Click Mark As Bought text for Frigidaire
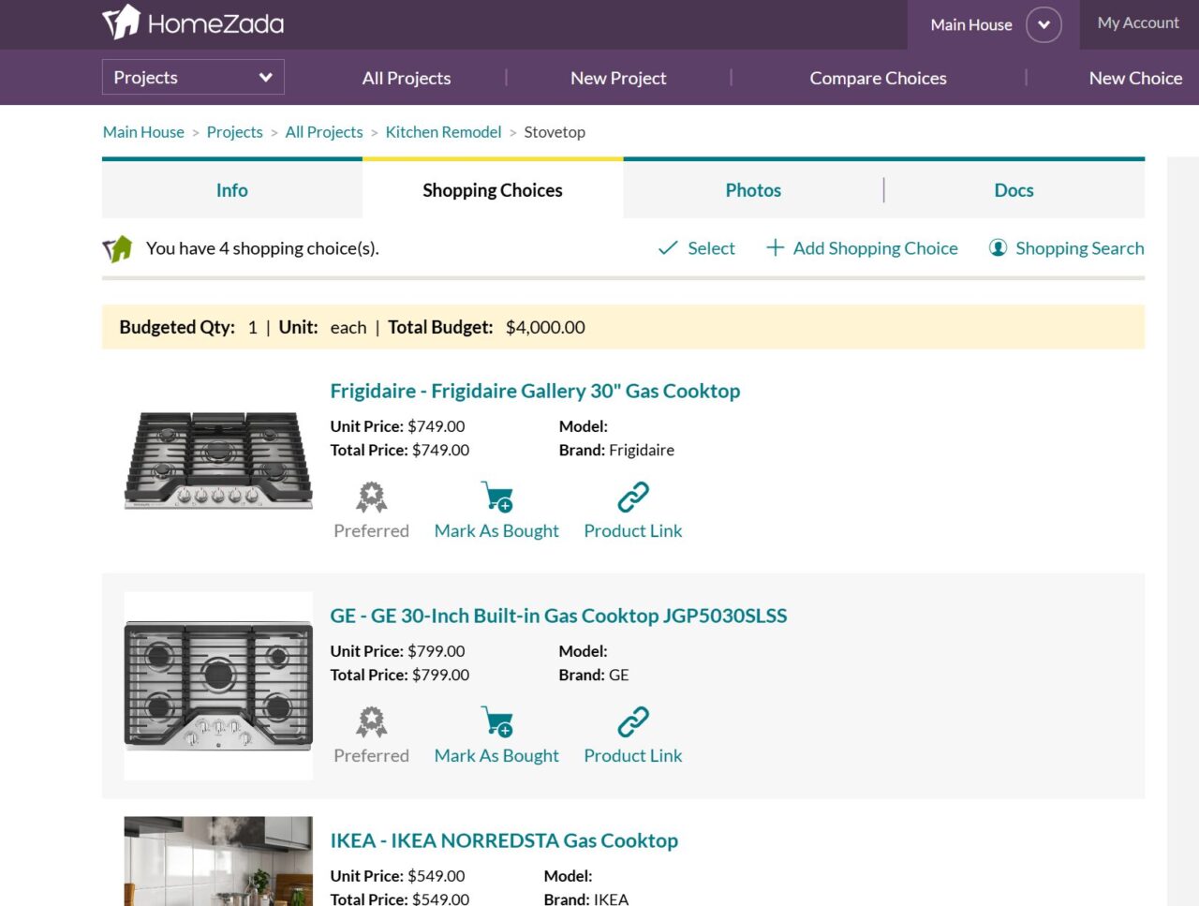 click(496, 531)
